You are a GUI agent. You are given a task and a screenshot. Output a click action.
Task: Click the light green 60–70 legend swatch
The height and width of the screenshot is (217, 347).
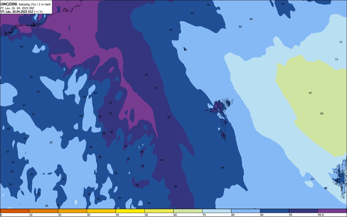pyautogui.click(x=188, y=211)
